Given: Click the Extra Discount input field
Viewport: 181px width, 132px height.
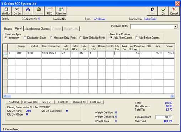Looking at the screenshot, I should [x=164, y=117].
